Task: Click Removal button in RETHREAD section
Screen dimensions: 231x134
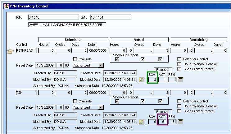Action: point(163,70)
